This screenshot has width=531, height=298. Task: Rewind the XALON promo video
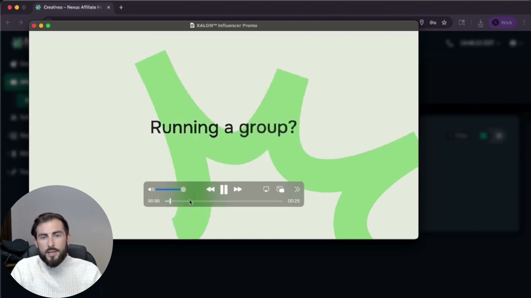[210, 190]
